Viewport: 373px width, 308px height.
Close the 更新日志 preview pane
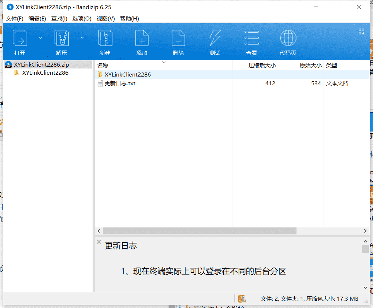tap(99, 242)
